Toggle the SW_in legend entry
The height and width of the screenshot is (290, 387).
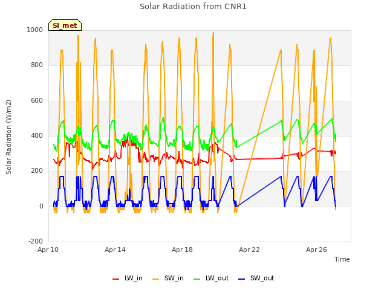point(168,278)
